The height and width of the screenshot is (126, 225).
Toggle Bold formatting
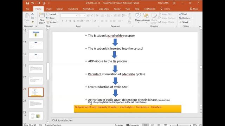63,21
